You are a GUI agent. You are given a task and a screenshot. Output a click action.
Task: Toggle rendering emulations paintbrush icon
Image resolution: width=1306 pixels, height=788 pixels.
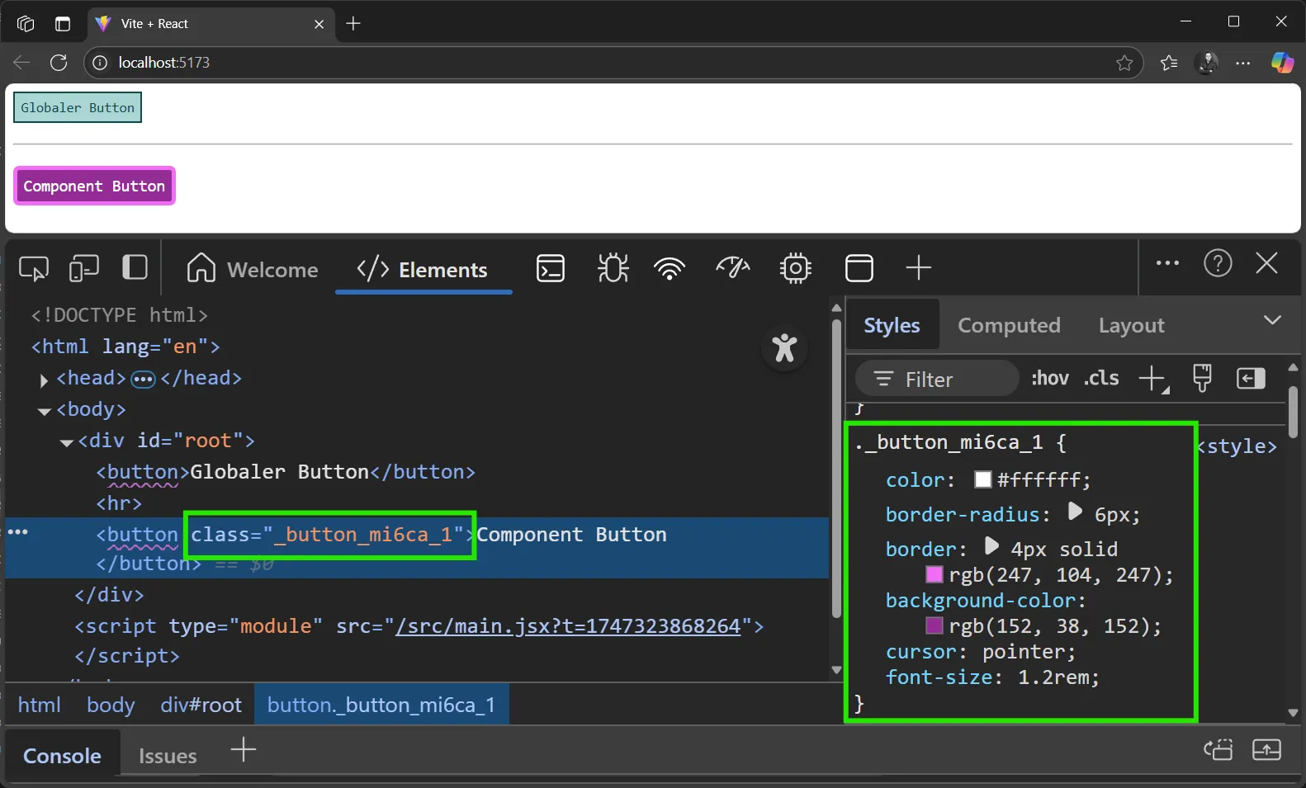coord(1202,378)
